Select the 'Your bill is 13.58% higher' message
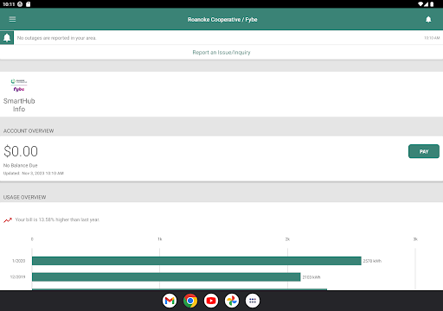Image resolution: width=443 pixels, height=311 pixels. (x=57, y=219)
